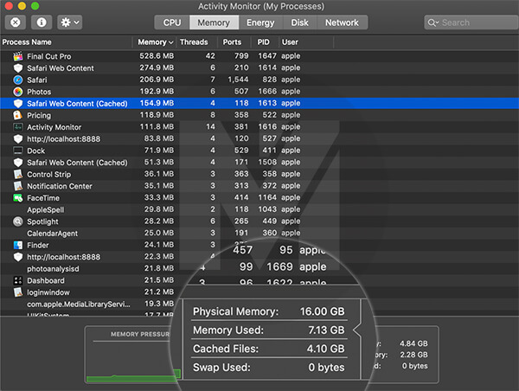Select the Pricing process name

point(39,115)
